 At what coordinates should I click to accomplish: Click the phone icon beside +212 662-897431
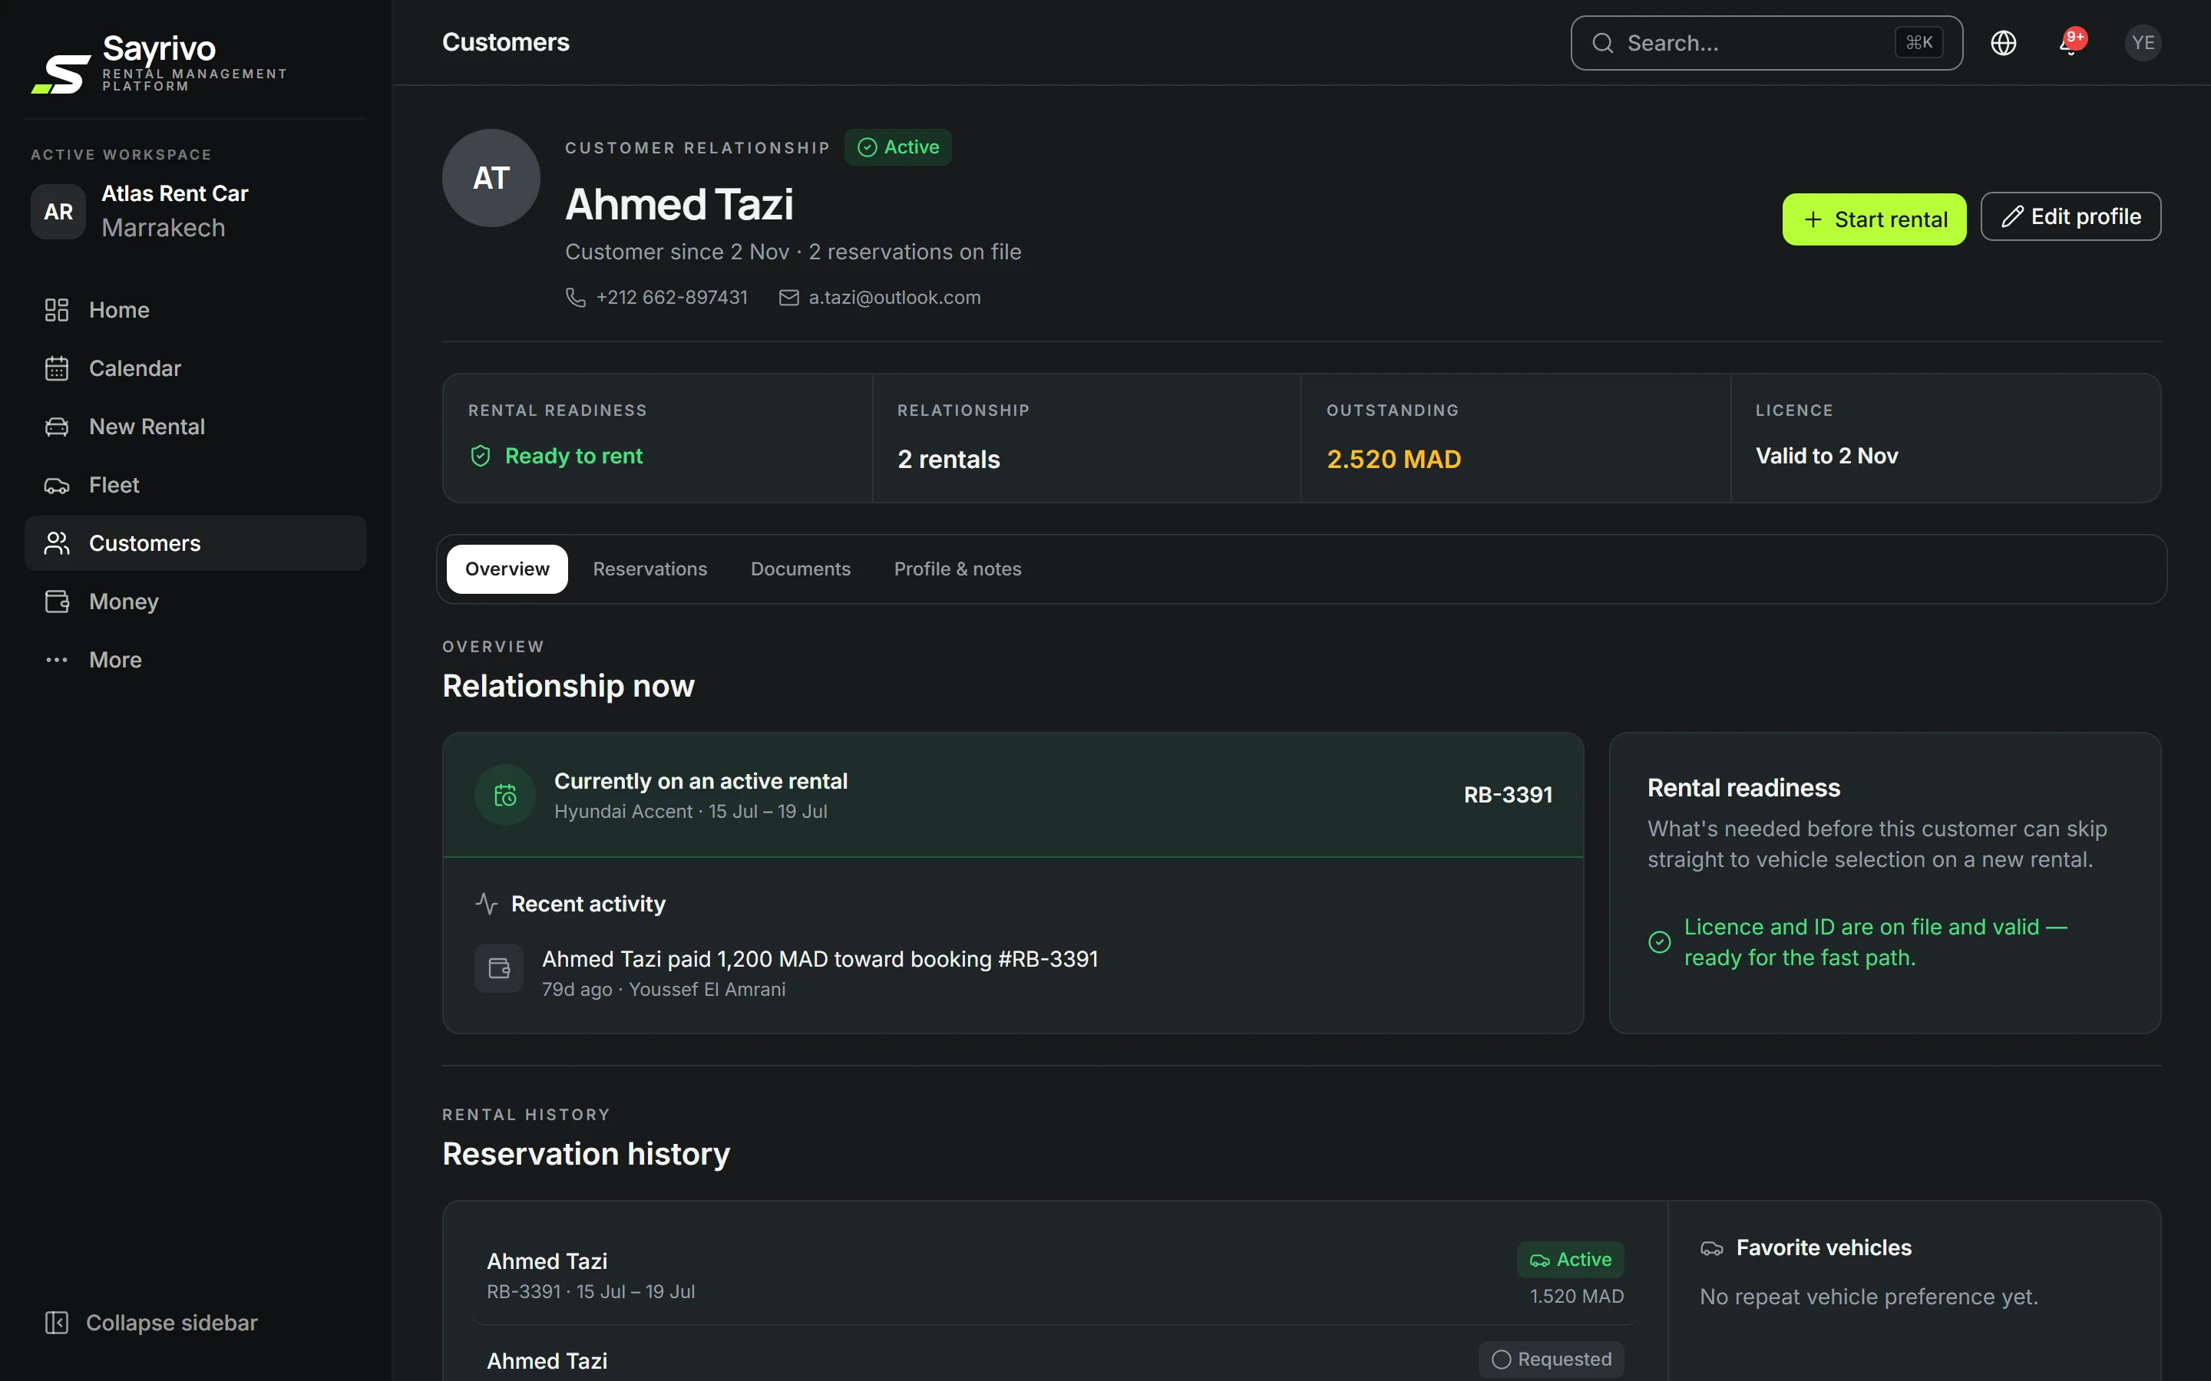coord(576,298)
